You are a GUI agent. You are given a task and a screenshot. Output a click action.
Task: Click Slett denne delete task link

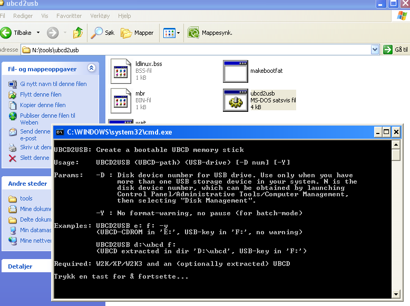pyautogui.click(x=34, y=158)
